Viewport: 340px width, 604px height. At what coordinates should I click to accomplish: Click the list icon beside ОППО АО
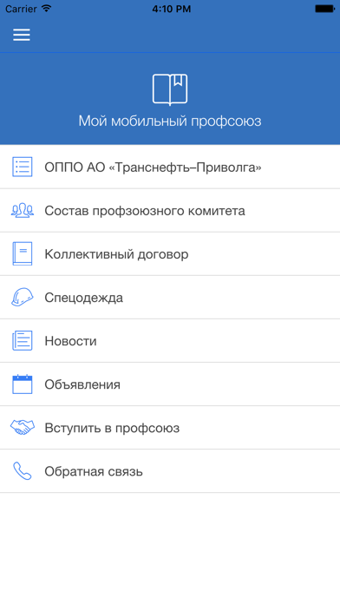23,167
